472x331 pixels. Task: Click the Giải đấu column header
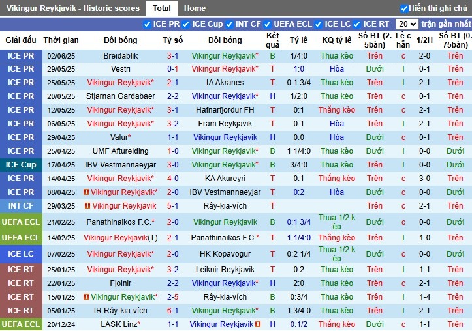coord(21,40)
